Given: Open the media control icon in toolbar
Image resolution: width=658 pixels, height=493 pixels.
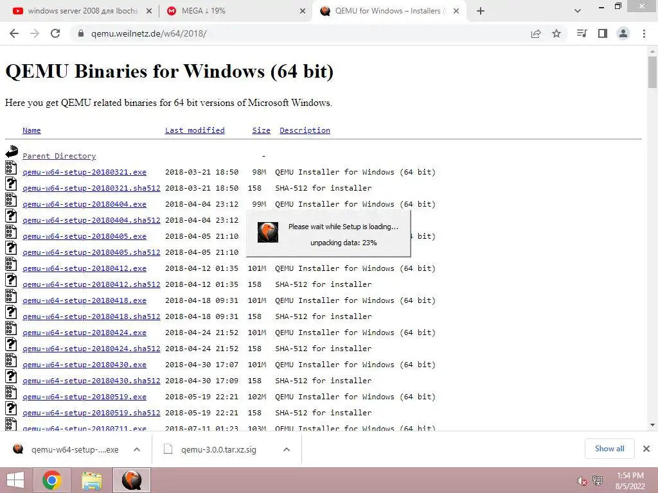Looking at the screenshot, I should [x=582, y=33].
